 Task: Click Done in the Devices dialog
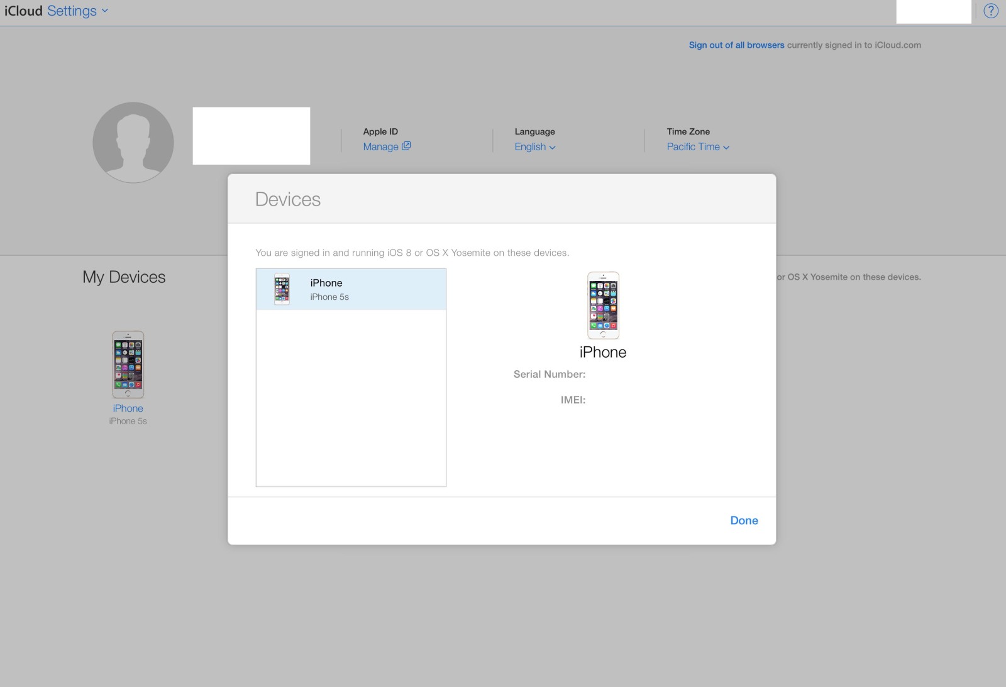(x=744, y=520)
